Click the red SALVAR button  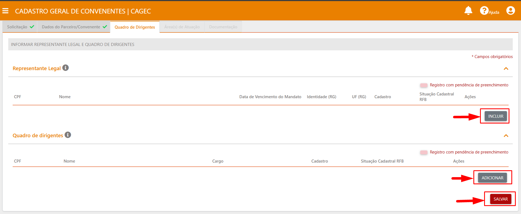tap(500, 199)
